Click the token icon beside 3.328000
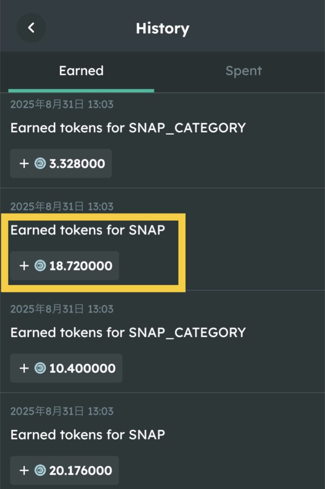Screen dimensions: 325x489 tap(40, 164)
